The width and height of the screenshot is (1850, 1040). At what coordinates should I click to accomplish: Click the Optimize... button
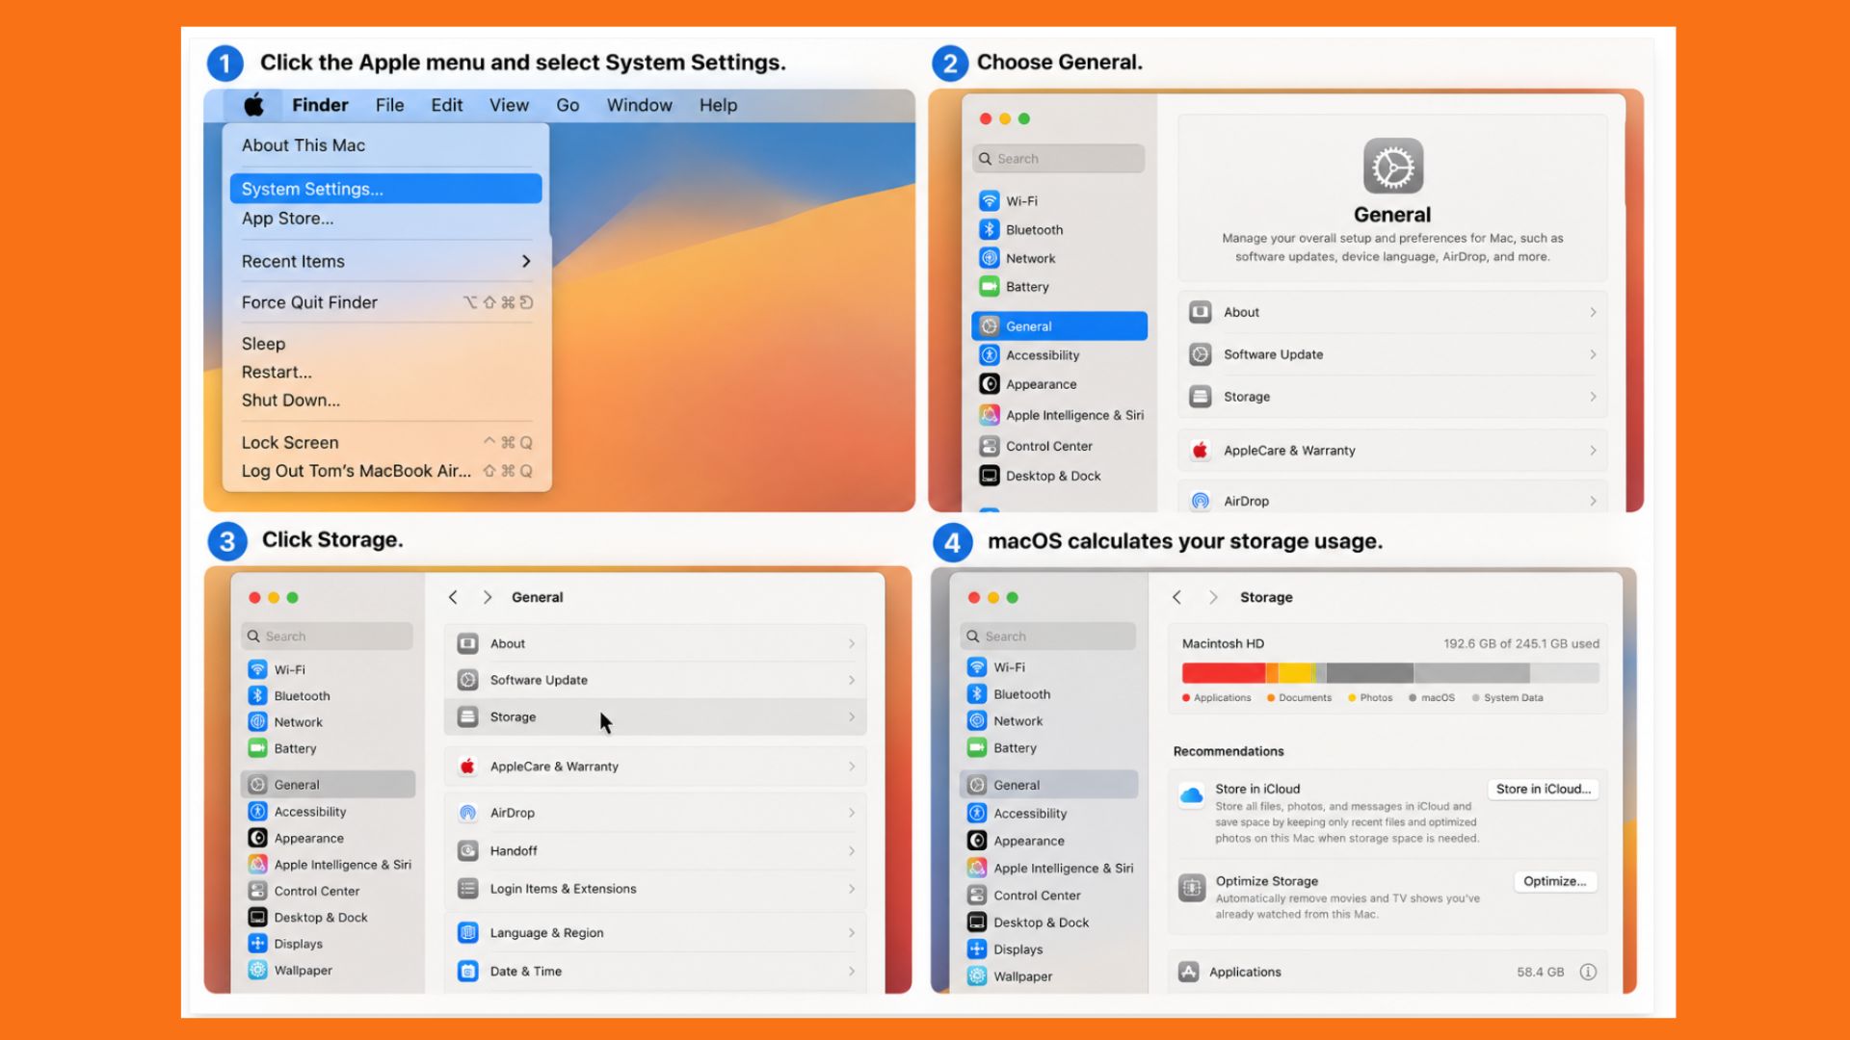pos(1554,881)
